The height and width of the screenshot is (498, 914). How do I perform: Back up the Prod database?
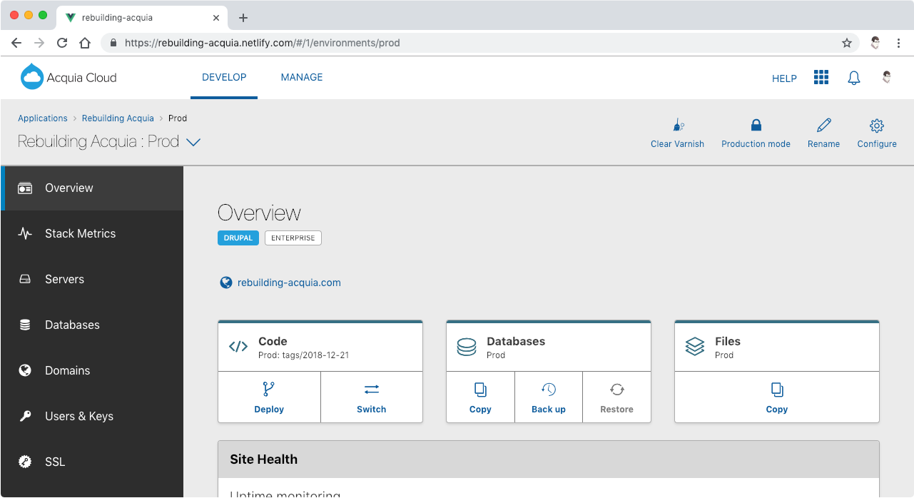pyautogui.click(x=548, y=390)
